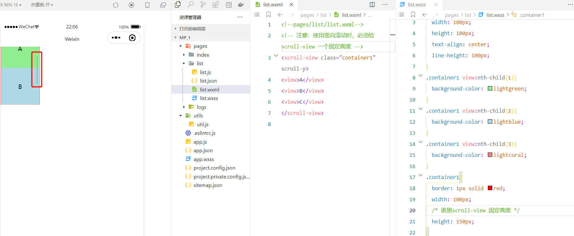The image size is (574, 236).
Task: Fold the nth-child(1) rule at line 8
Action: (x=420, y=76)
